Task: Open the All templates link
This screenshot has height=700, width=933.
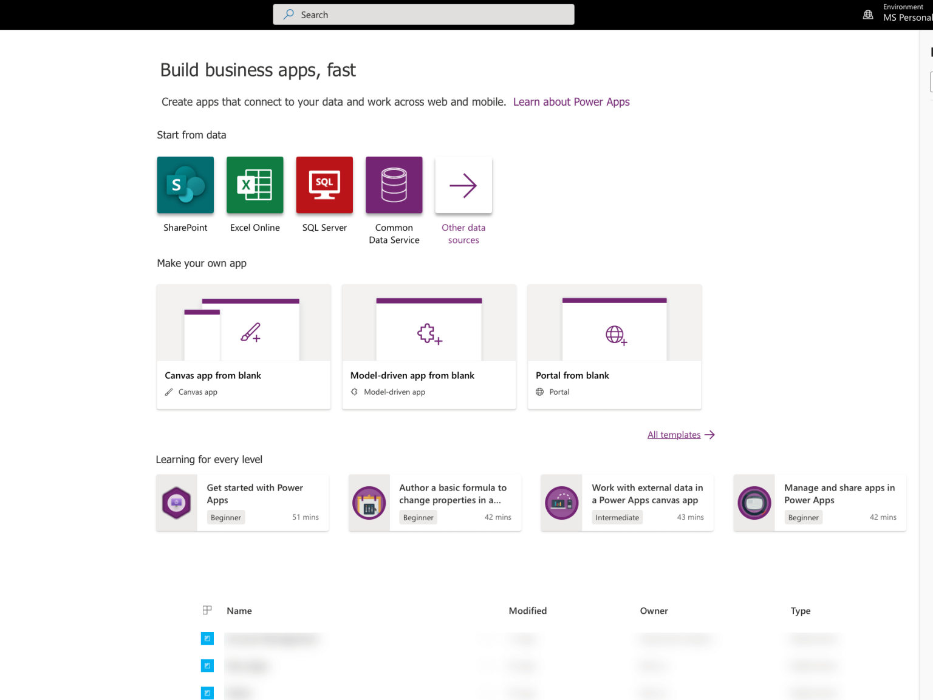Action: [674, 435]
